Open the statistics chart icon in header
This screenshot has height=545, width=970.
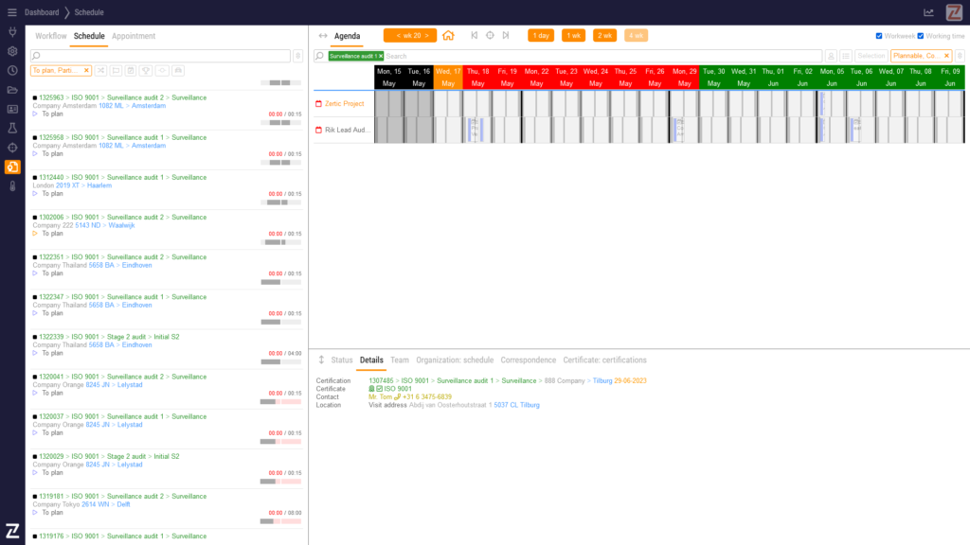click(928, 12)
